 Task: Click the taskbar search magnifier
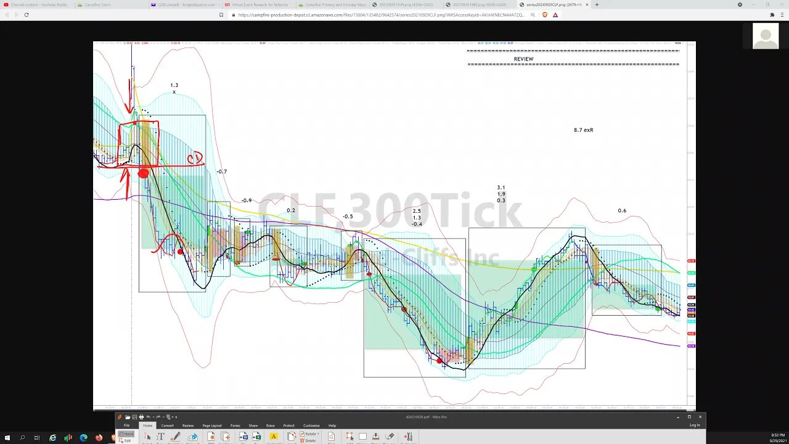tap(22, 438)
